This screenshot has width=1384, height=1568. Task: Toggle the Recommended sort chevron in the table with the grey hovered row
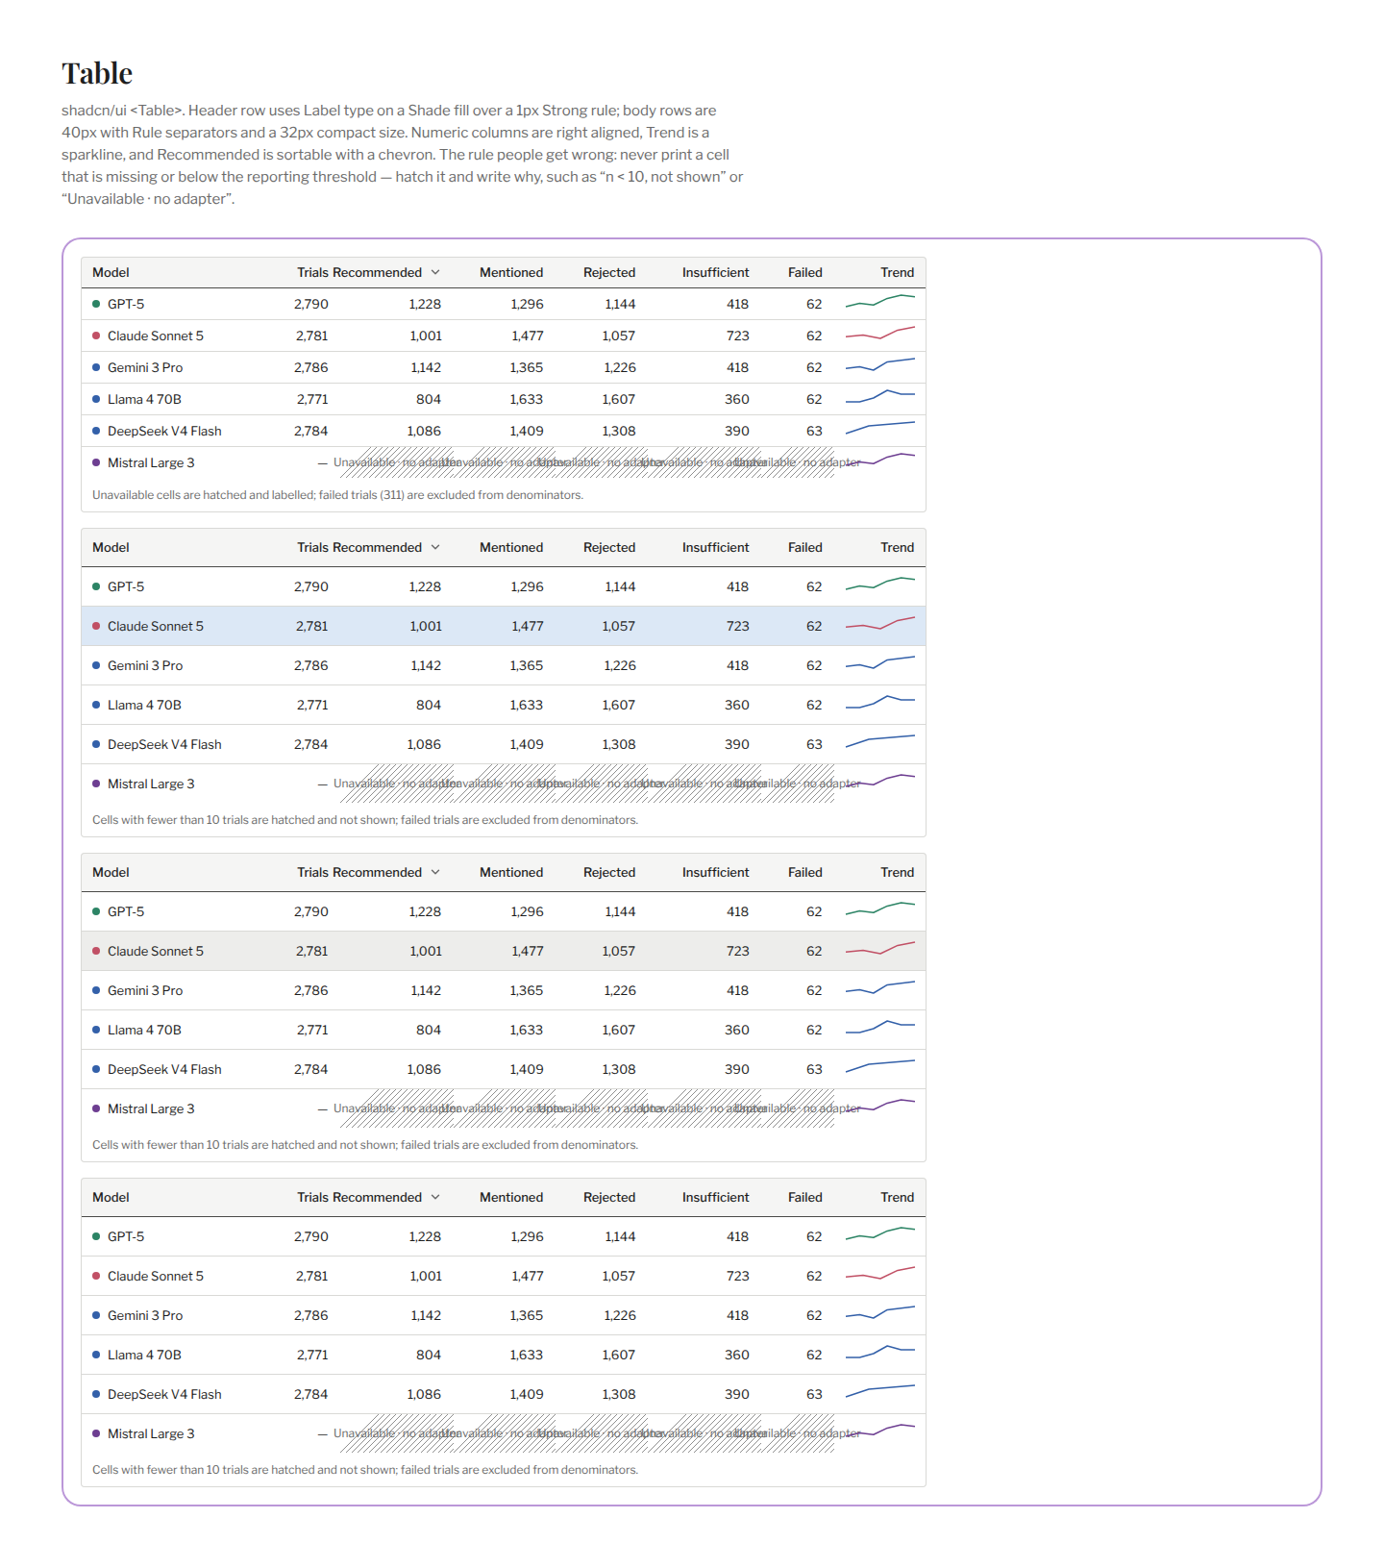tap(435, 873)
